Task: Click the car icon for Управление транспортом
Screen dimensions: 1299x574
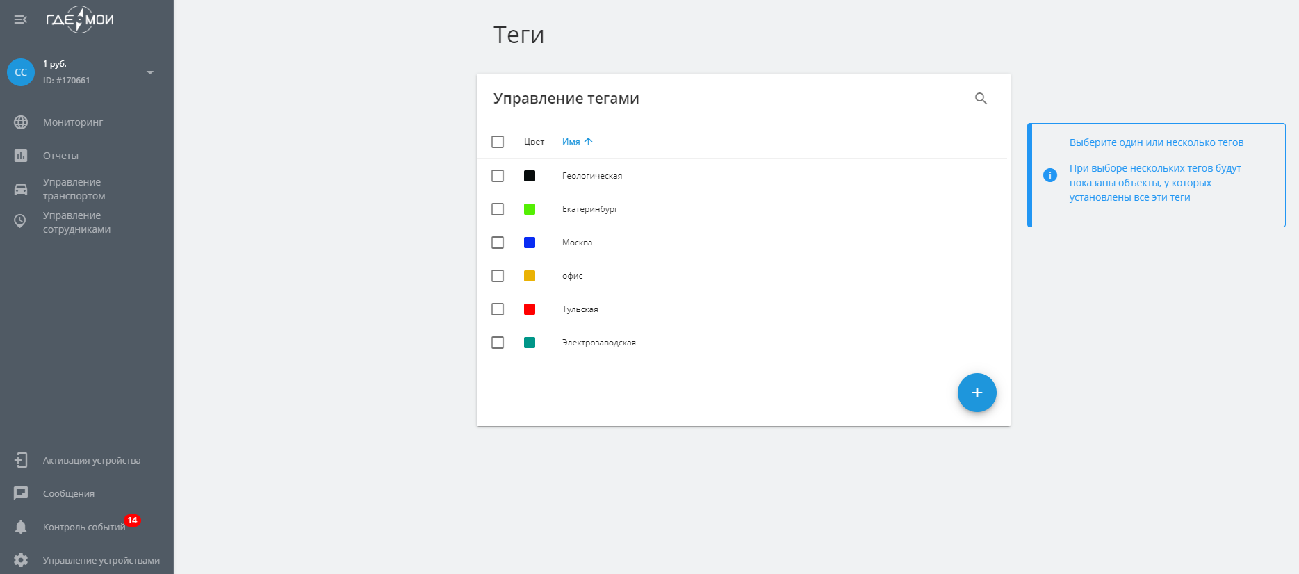Action: click(x=21, y=189)
